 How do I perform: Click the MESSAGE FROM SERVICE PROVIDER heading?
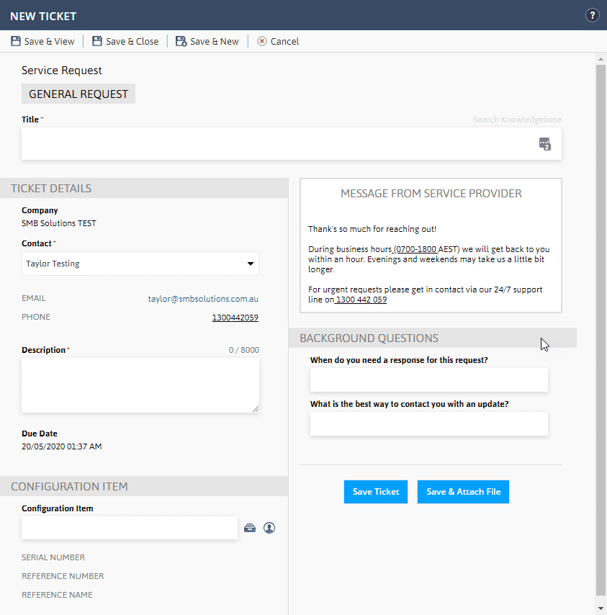tap(431, 194)
